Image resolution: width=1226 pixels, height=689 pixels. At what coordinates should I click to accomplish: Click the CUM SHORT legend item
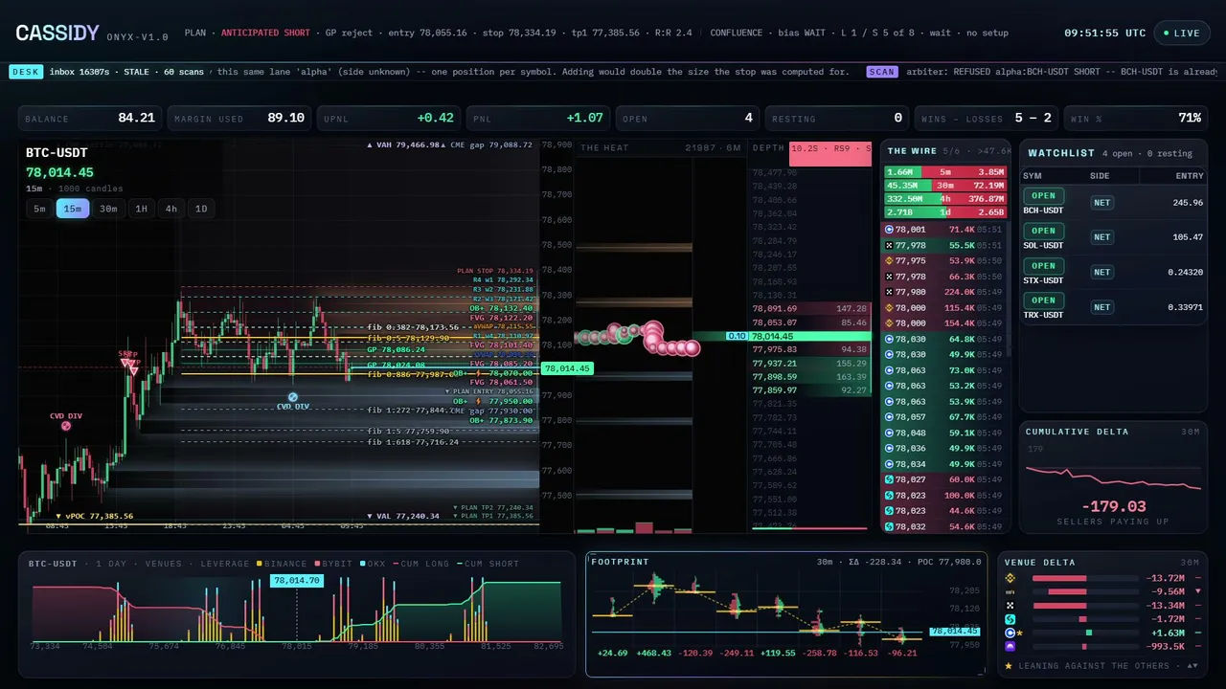click(x=488, y=564)
